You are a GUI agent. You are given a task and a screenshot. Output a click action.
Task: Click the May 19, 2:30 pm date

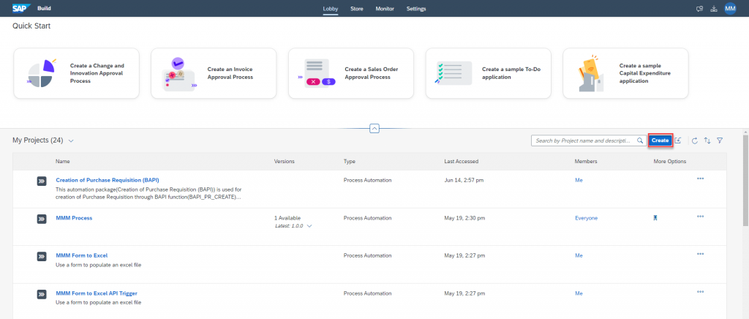(464, 218)
